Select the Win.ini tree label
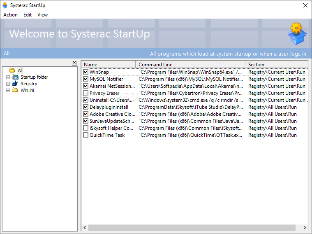The width and height of the screenshot is (312, 234). [27, 90]
